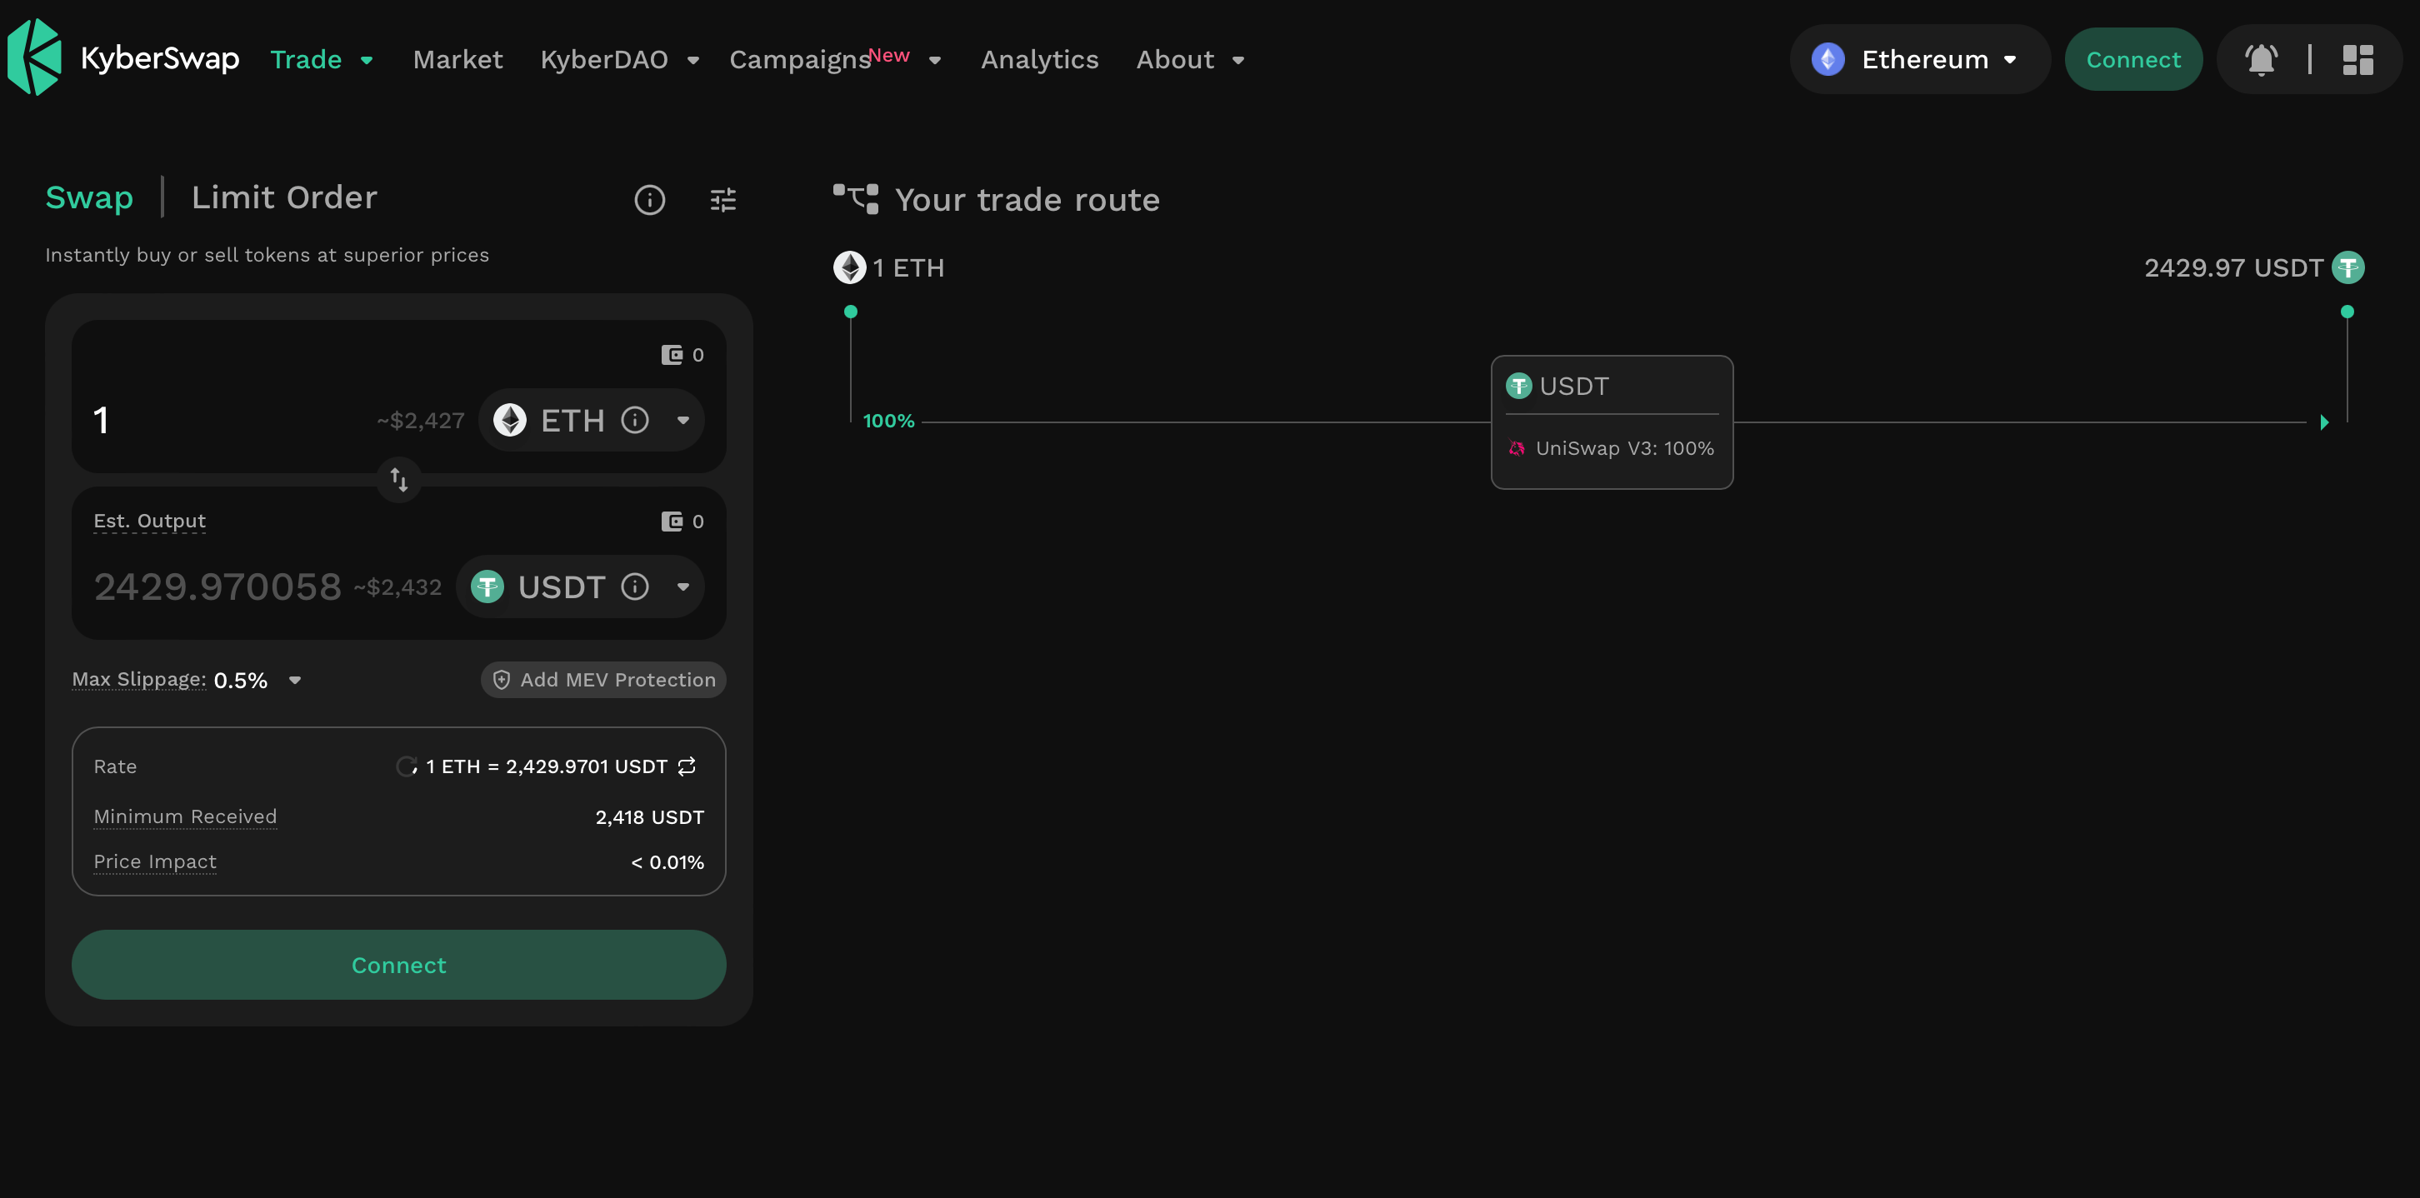Image resolution: width=2420 pixels, height=1198 pixels.
Task: Click the ETH token info icon
Action: (635, 420)
